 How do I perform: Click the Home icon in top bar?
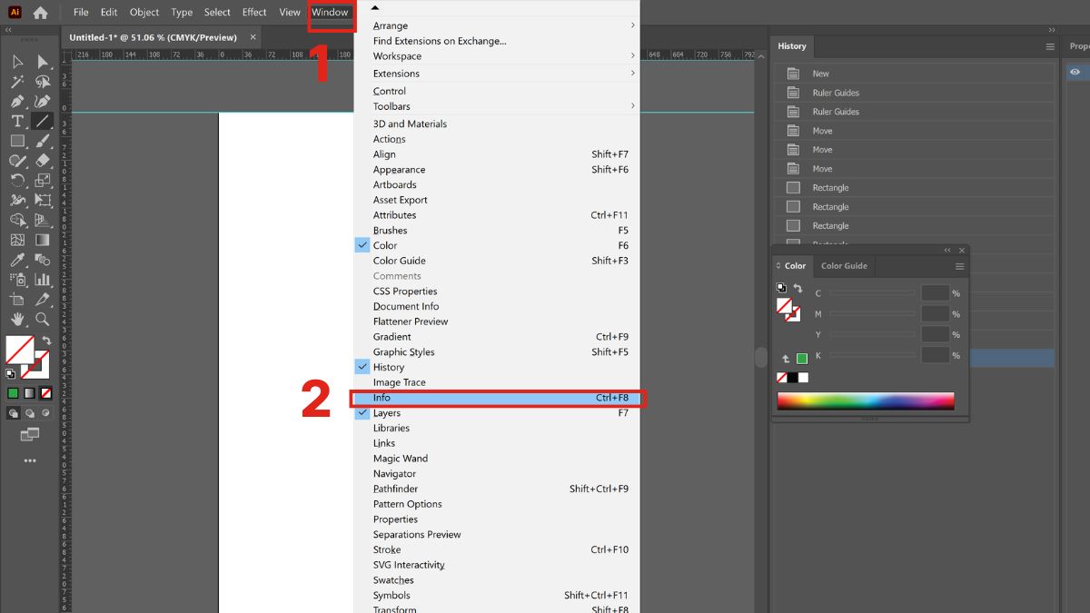pyautogui.click(x=40, y=13)
